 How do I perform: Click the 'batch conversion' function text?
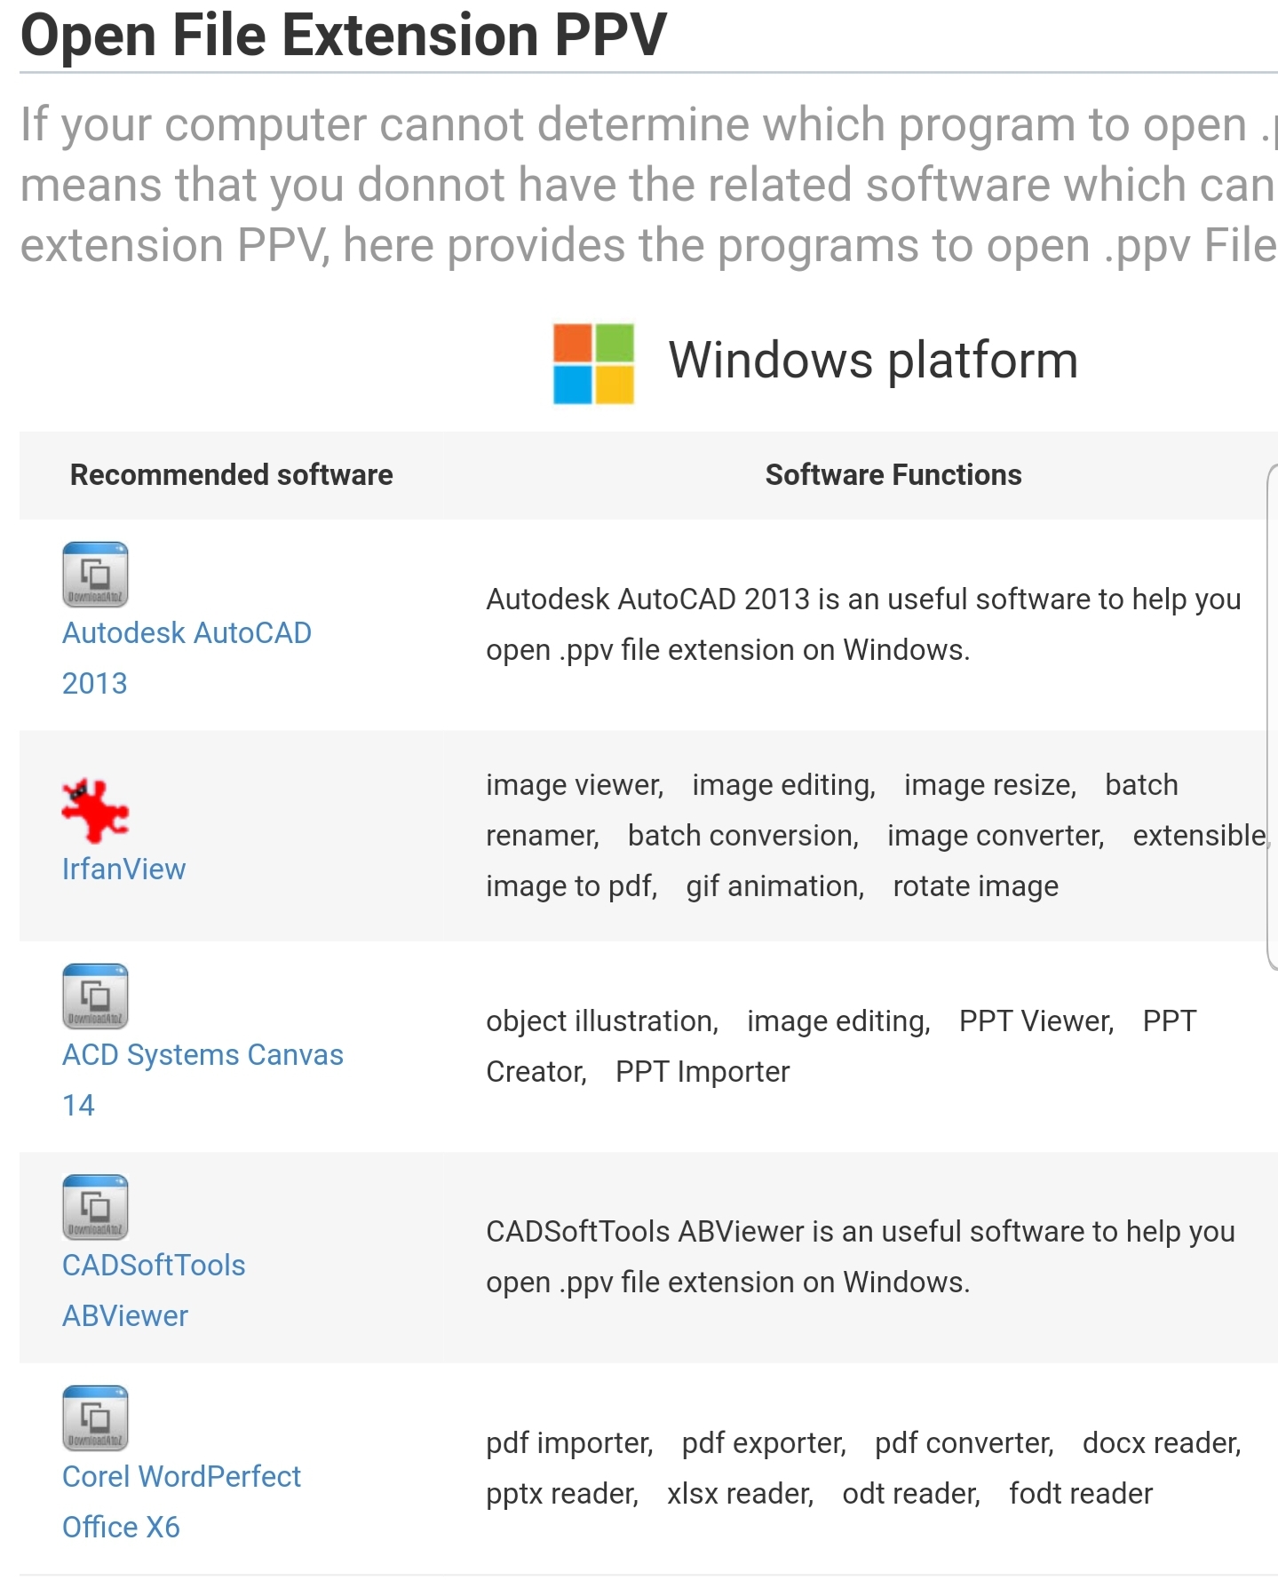coord(742,836)
